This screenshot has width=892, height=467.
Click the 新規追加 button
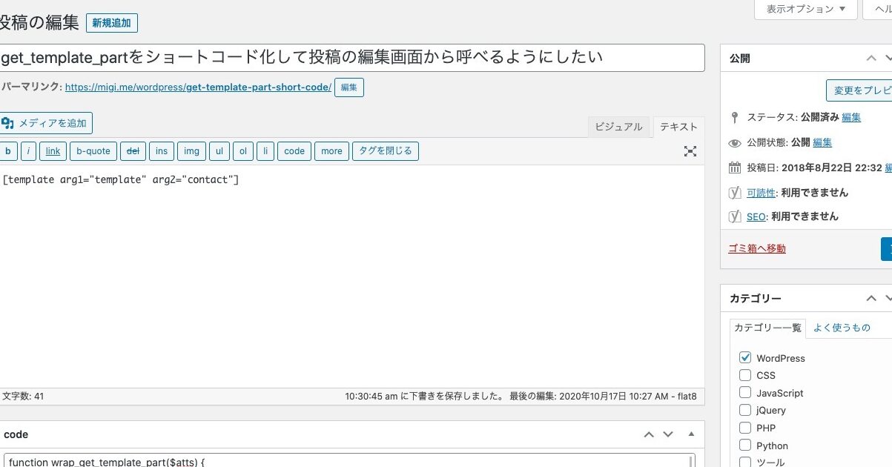pyautogui.click(x=111, y=23)
